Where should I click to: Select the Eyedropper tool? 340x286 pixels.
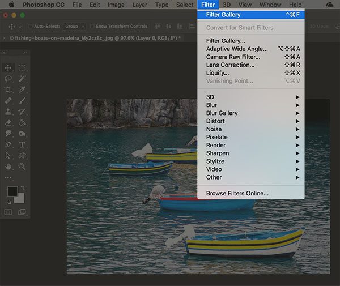click(22, 89)
